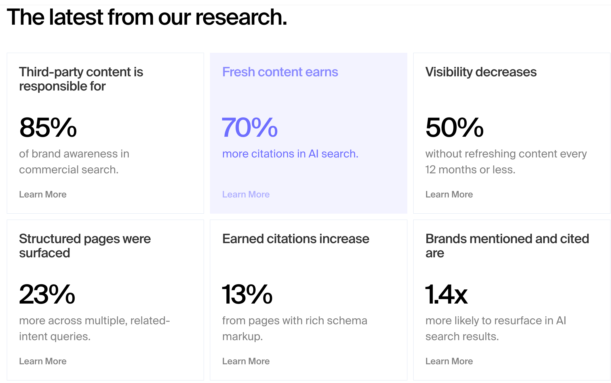Follow Learn More for Structured pages card
Viewport: 611px width, 383px height.
pos(43,361)
